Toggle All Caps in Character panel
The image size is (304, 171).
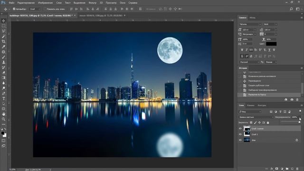(251, 50)
